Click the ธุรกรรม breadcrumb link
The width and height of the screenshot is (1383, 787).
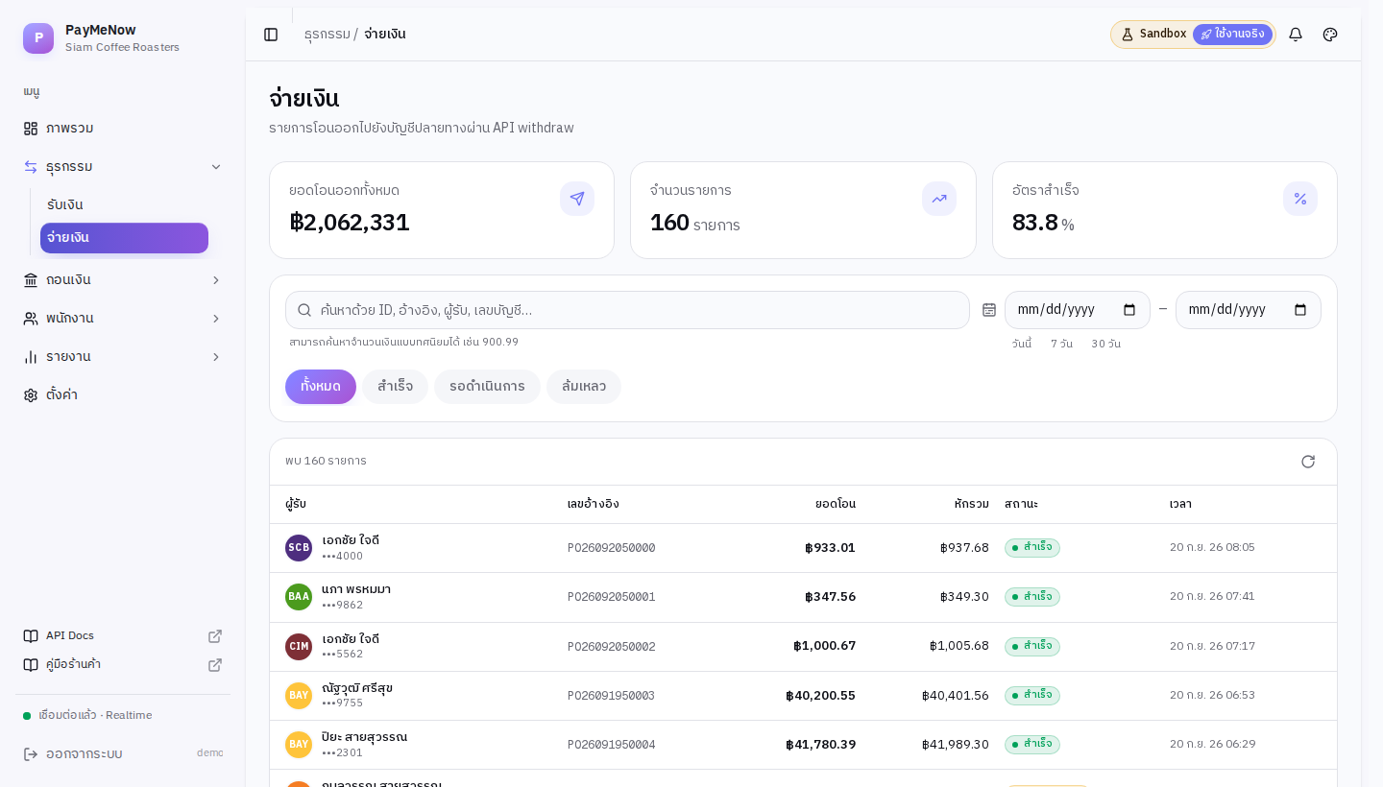click(328, 35)
